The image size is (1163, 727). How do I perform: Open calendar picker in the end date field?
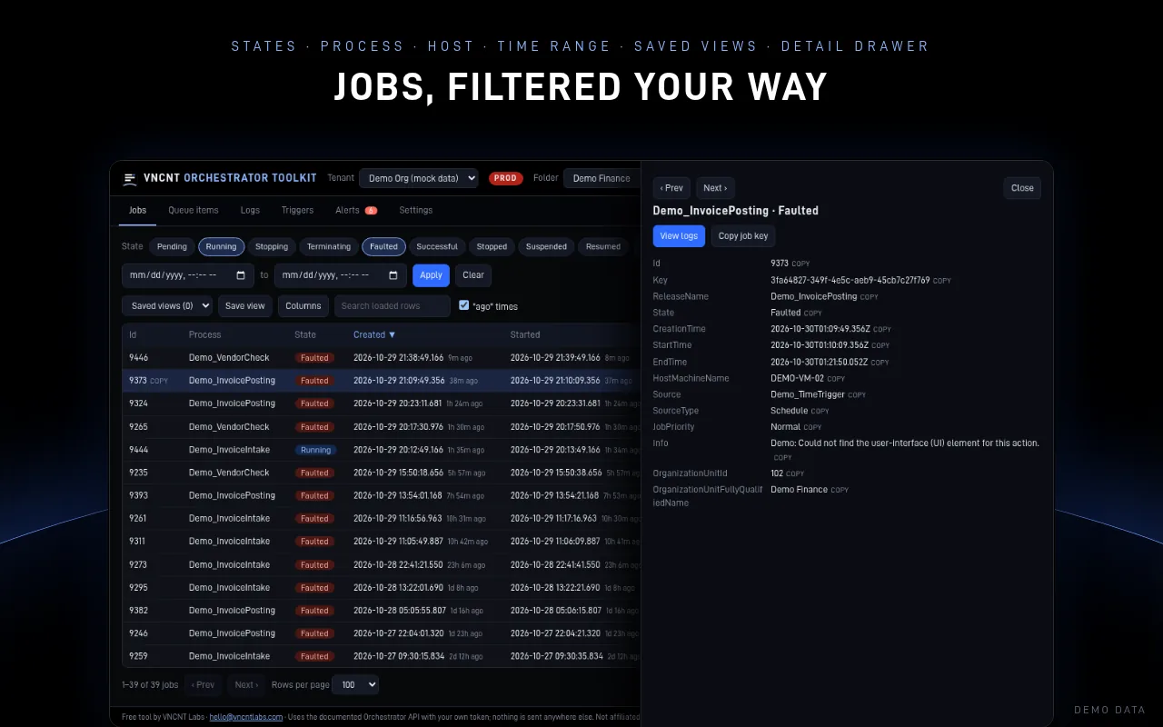pyautogui.click(x=393, y=275)
